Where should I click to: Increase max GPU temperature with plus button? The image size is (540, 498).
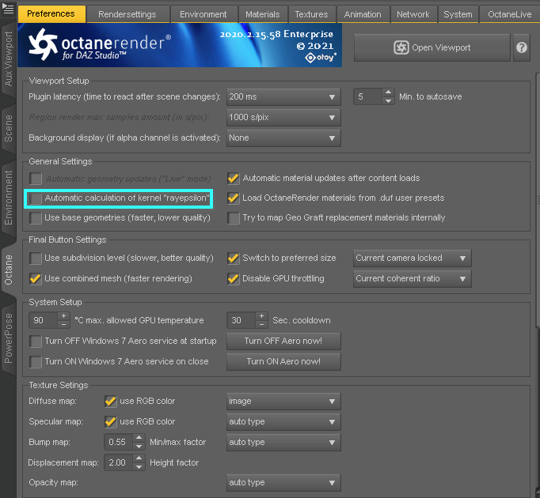tap(63, 315)
